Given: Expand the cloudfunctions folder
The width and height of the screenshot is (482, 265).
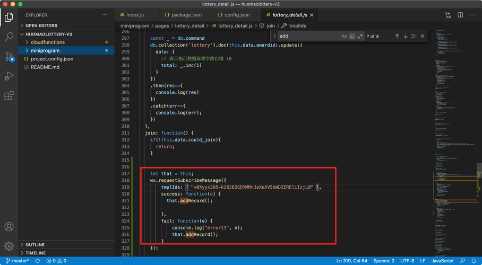Looking at the screenshot, I should pyautogui.click(x=66, y=42).
